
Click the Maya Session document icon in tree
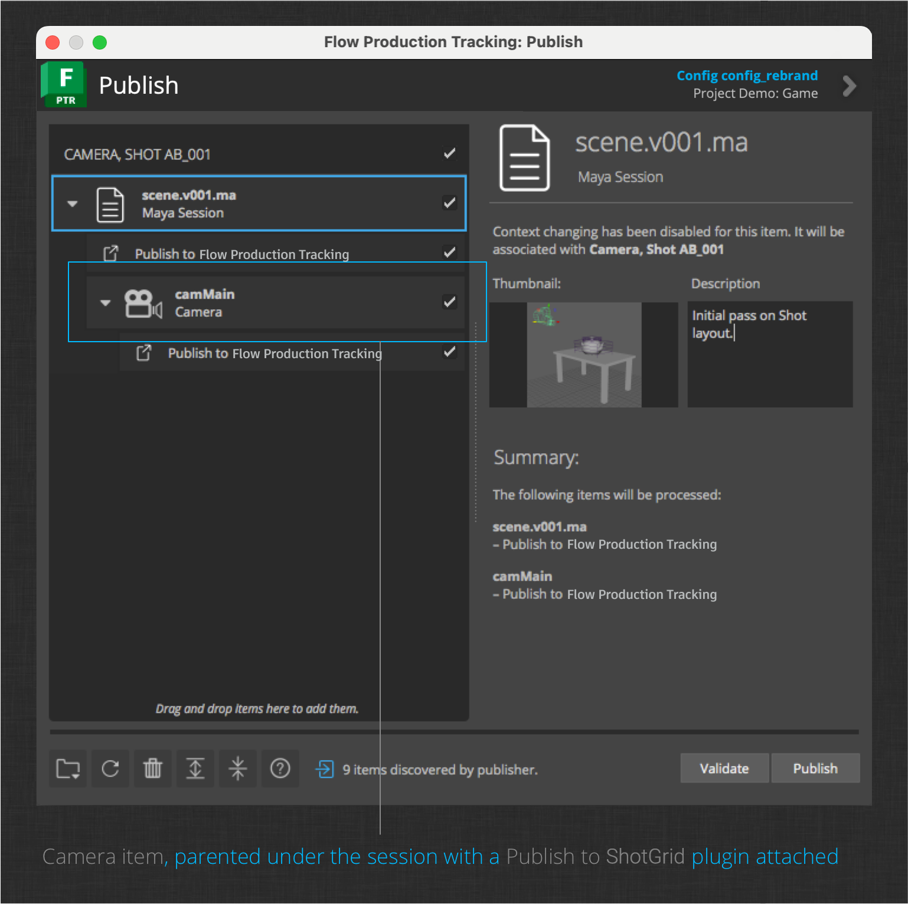pos(110,204)
